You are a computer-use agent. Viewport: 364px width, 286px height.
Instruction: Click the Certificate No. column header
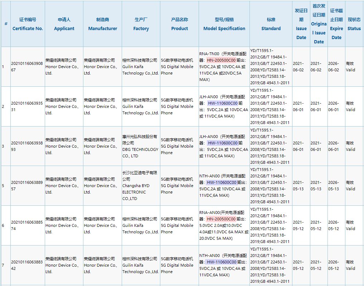coord(28,24)
